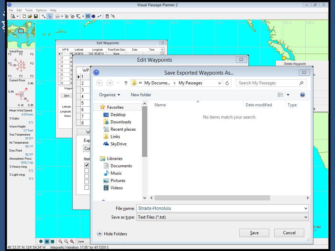Uncheck the checked item checkbox in export panel
Screen dimensions: 335x251
[x=87, y=165]
